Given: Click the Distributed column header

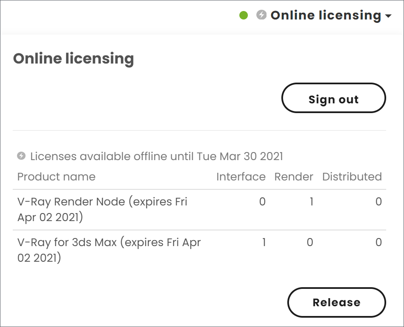Looking at the screenshot, I should coord(352,177).
